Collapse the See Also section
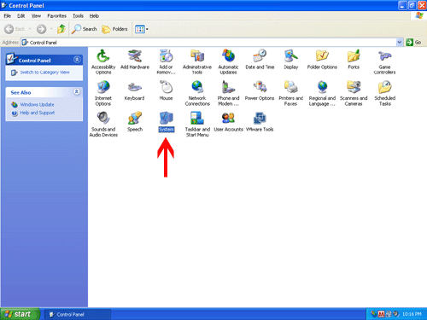This screenshot has height=320, width=427. click(77, 91)
